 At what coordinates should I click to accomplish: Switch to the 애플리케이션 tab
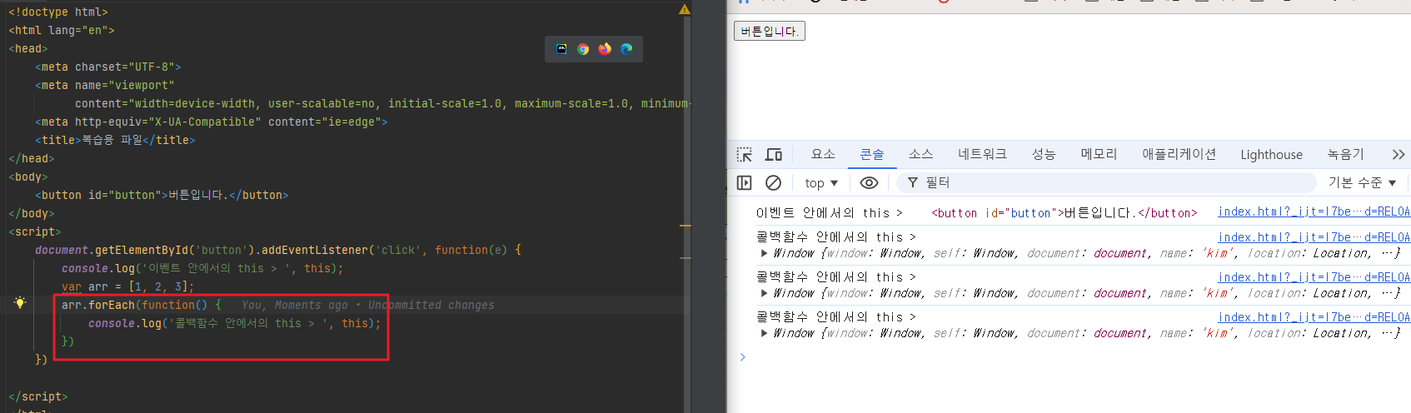1179,154
